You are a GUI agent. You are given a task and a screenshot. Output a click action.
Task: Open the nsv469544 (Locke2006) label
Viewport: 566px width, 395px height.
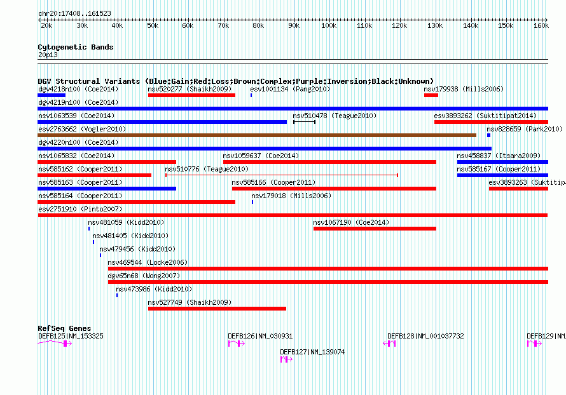click(148, 262)
